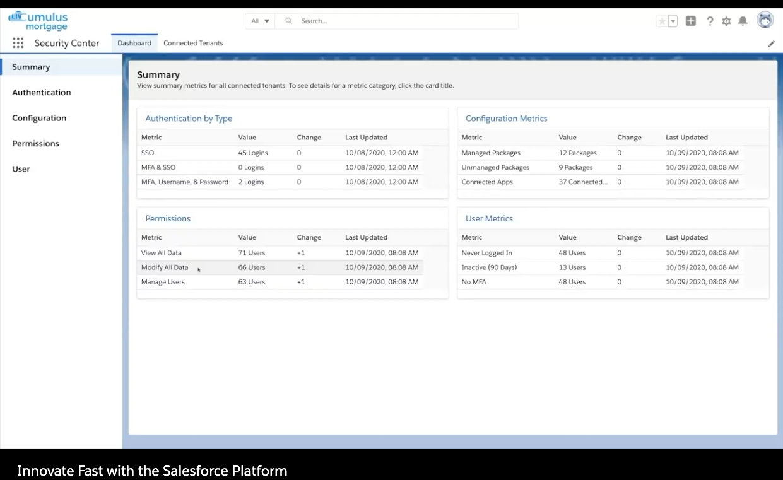Expand the All search scope dropdown

260,21
